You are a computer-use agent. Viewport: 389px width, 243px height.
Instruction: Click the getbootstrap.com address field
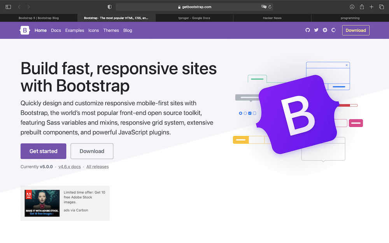point(194,7)
